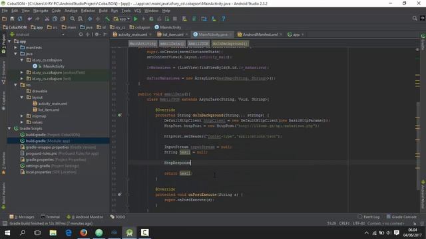This screenshot has height=239, width=426.
Task: Open the Android project view dropdown
Action: [37, 35]
